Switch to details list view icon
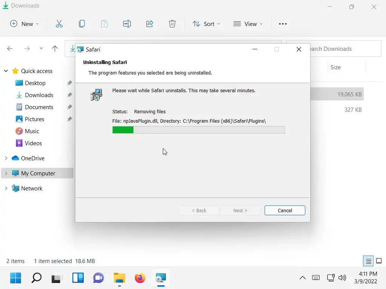This screenshot has height=289, width=386. coord(368,261)
